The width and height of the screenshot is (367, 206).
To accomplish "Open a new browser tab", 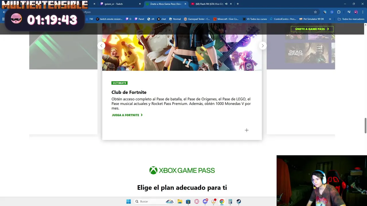I will click(x=238, y=4).
